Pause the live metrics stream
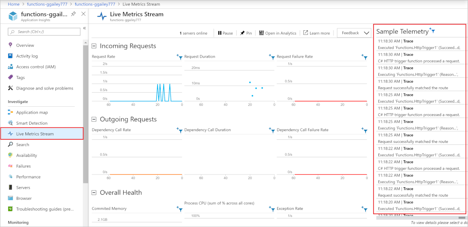The width and height of the screenshot is (468, 227). (225, 33)
